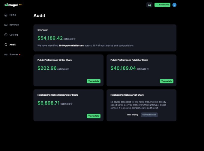The height and width of the screenshot is (151, 204).
Task: Click View anyway in Neighboring Rights Artist Share
Action: coord(133,115)
